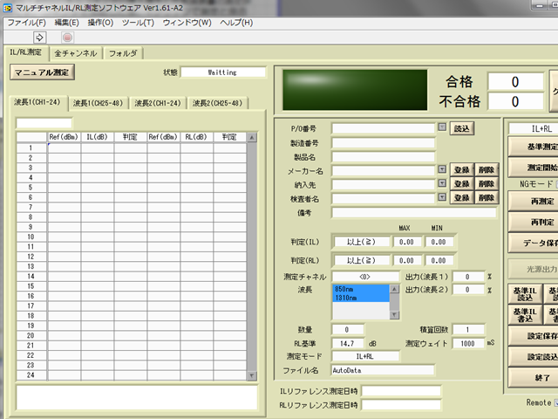Click the table scroll up arrow

[252, 138]
